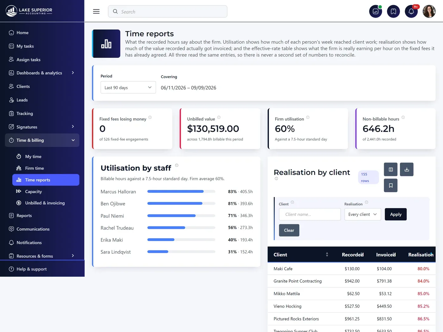
Task: Select Granite Point Contracting row
Action: (x=352, y=281)
